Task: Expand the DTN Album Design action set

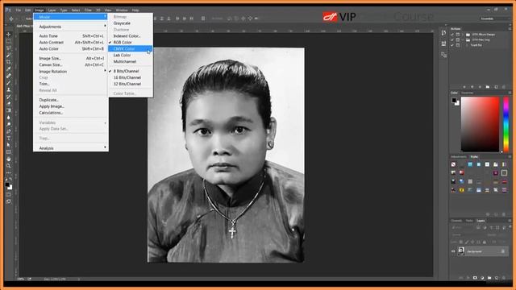Action: click(463, 34)
